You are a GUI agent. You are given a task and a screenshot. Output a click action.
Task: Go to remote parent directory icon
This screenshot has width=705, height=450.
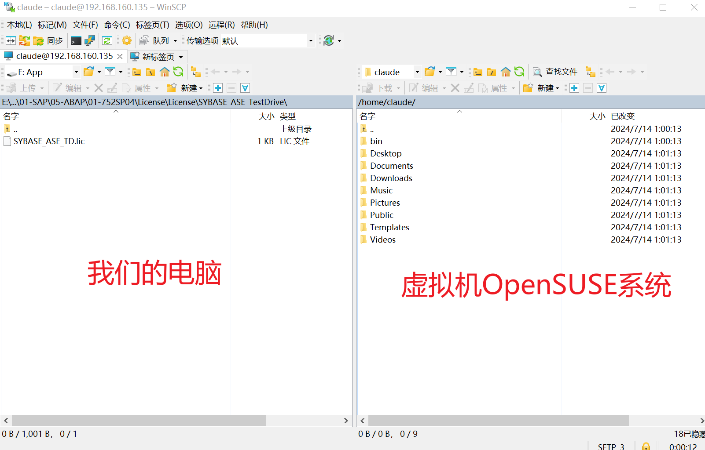pos(478,72)
